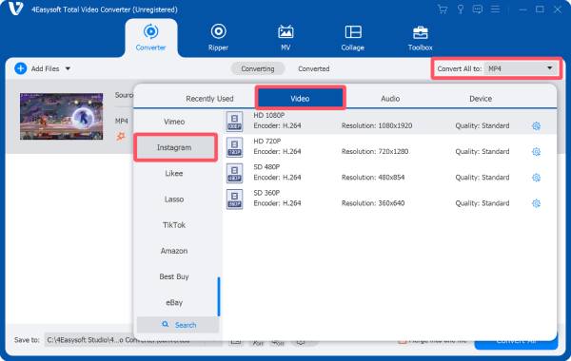Select the HD 720P preset label

click(267, 141)
